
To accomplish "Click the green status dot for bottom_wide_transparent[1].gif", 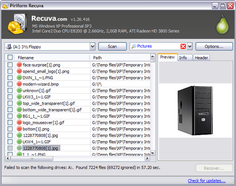I will pyautogui.click(x=19, y=109).
